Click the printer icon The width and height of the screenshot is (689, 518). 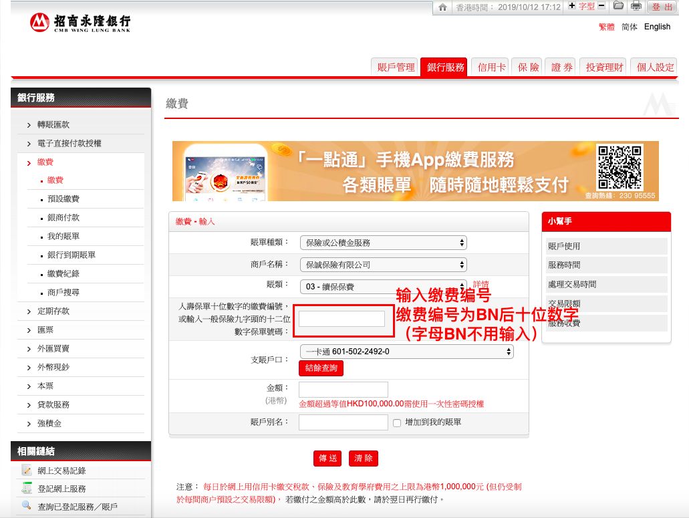coord(636,6)
